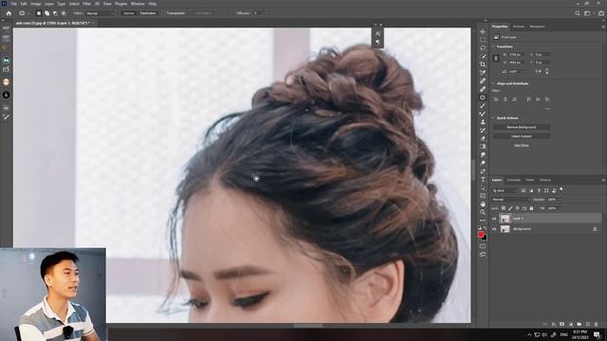Viewport: 607px width, 341px height.
Task: Select the Lasso tool
Action: 483,48
